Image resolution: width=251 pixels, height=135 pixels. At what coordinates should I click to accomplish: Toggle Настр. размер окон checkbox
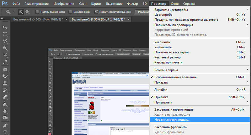(x=37, y=12)
